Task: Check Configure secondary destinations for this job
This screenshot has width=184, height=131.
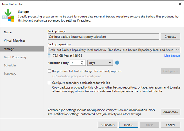Action: (49, 83)
